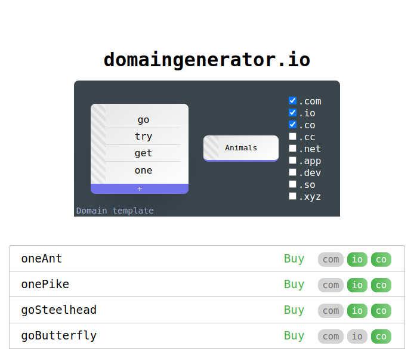The height and width of the screenshot is (349, 417).
Task: Click Buy for goButterfly
Action: (x=294, y=336)
